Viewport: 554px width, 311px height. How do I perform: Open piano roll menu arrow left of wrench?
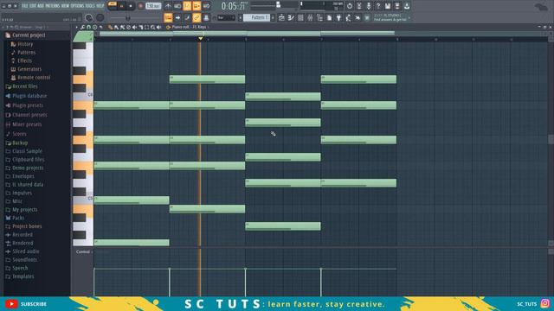pos(77,27)
